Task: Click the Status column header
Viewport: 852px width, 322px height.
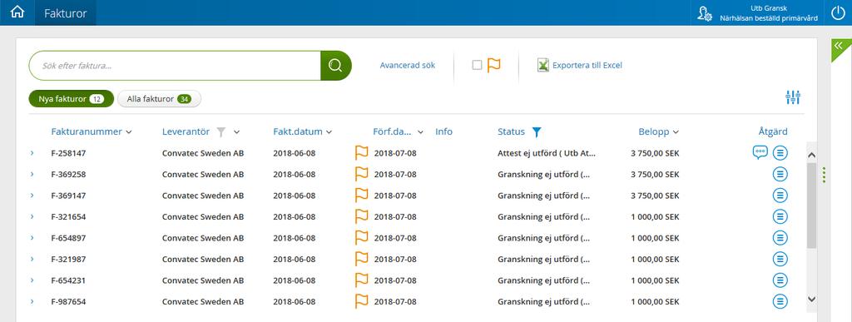Action: click(x=512, y=132)
